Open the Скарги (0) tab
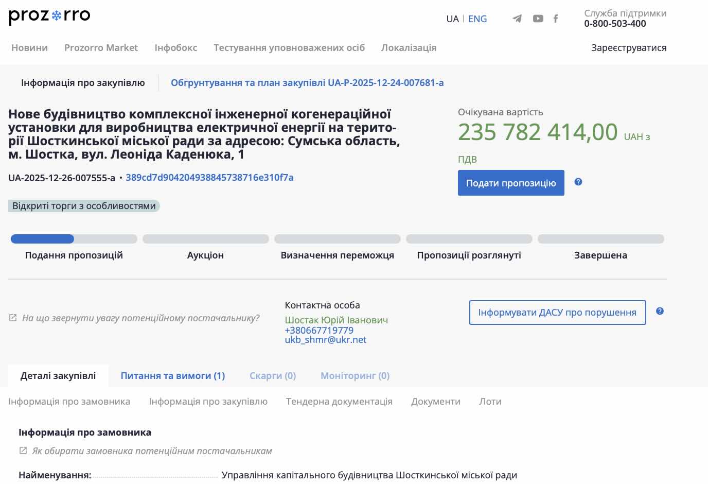The width and height of the screenshot is (708, 484). pos(273,376)
